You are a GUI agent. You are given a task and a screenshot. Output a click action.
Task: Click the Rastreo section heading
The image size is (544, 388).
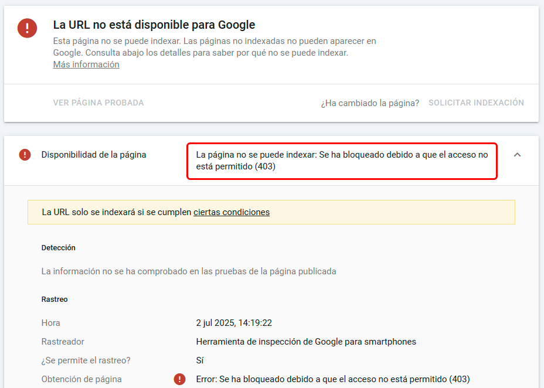pos(55,299)
